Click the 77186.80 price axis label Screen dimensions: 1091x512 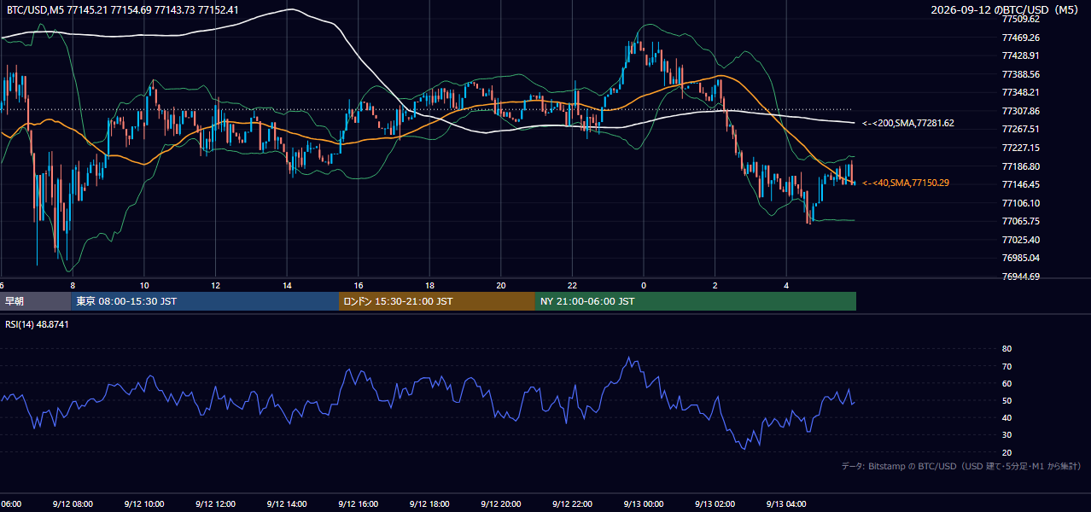pos(1021,166)
